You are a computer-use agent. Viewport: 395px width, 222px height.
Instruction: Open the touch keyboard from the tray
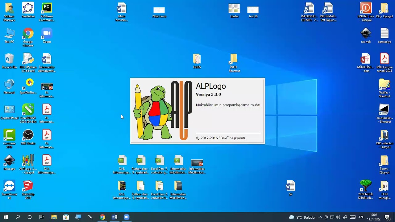352,217
